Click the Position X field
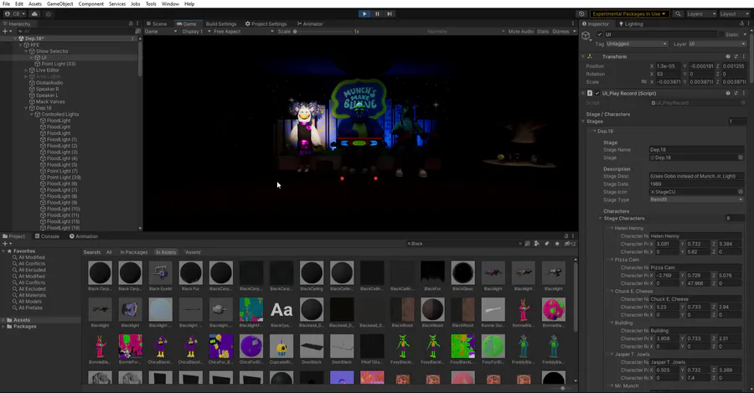The width and height of the screenshot is (754, 393). (669, 66)
